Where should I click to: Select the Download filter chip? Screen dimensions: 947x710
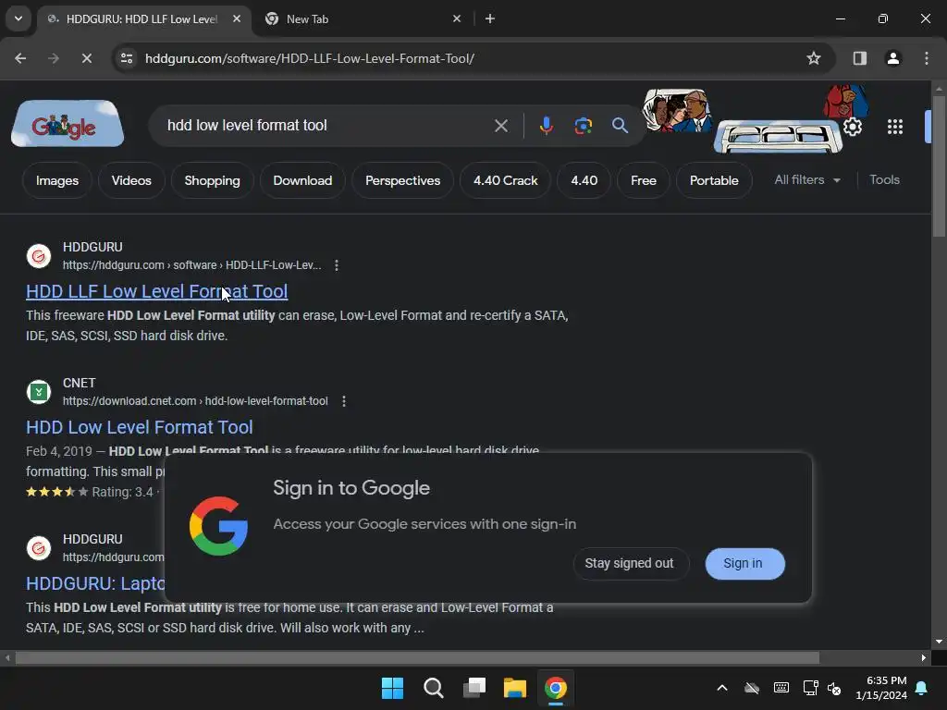click(302, 180)
